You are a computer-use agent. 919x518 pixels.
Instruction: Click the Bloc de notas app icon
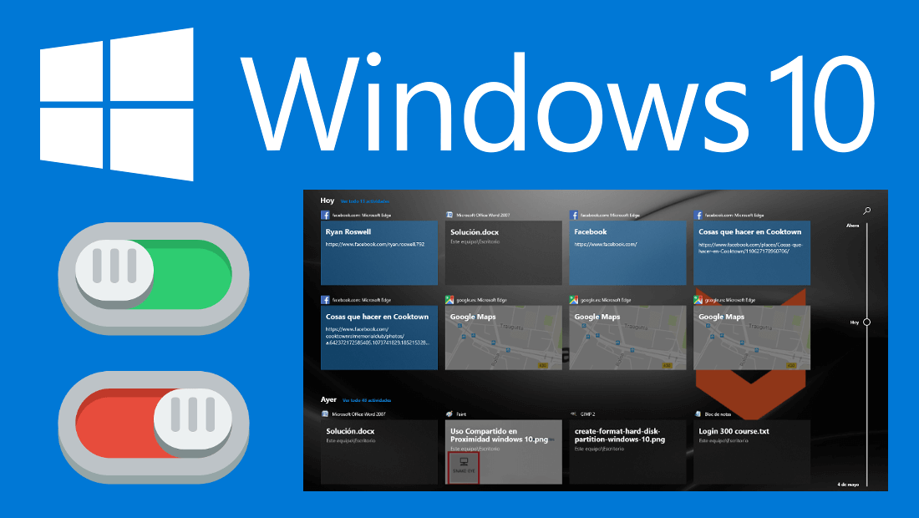(x=698, y=414)
